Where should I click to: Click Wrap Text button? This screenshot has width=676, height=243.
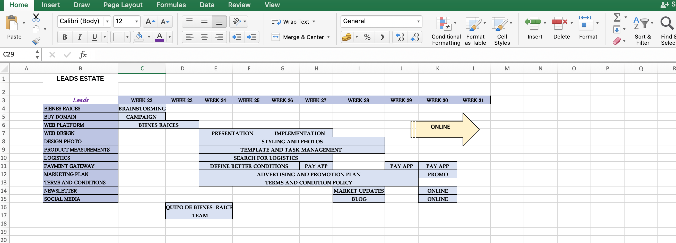(x=290, y=22)
